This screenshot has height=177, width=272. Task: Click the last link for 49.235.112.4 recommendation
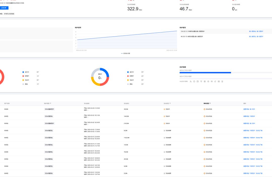coord(260,36)
